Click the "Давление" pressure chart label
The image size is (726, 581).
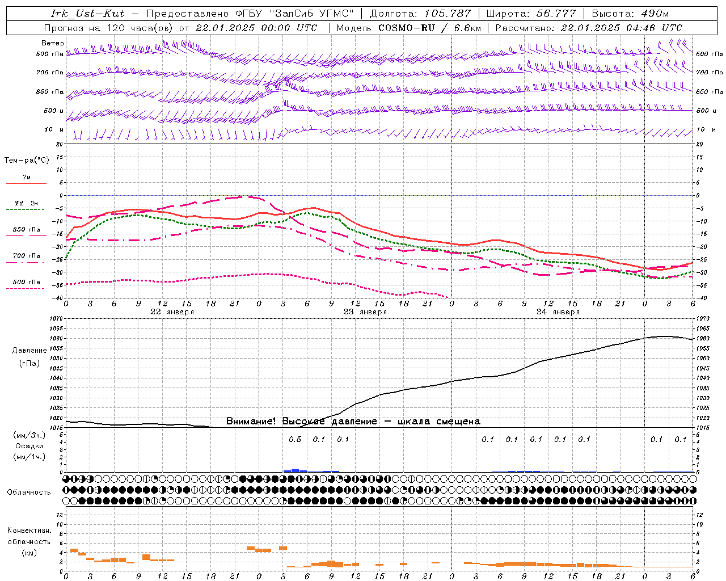[x=29, y=351]
